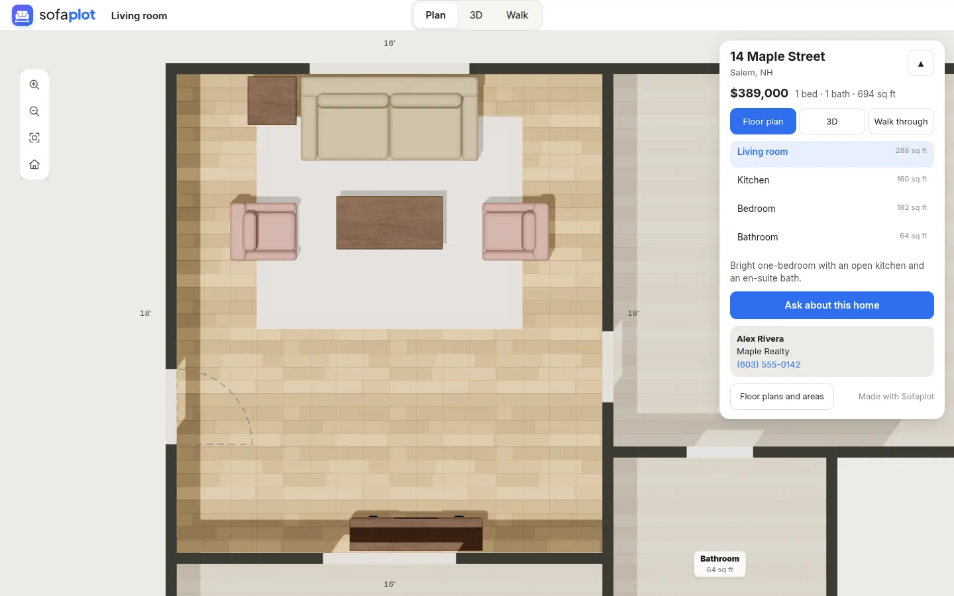Call agent phone (603) 555-0142 link
The image size is (954, 596).
768,365
